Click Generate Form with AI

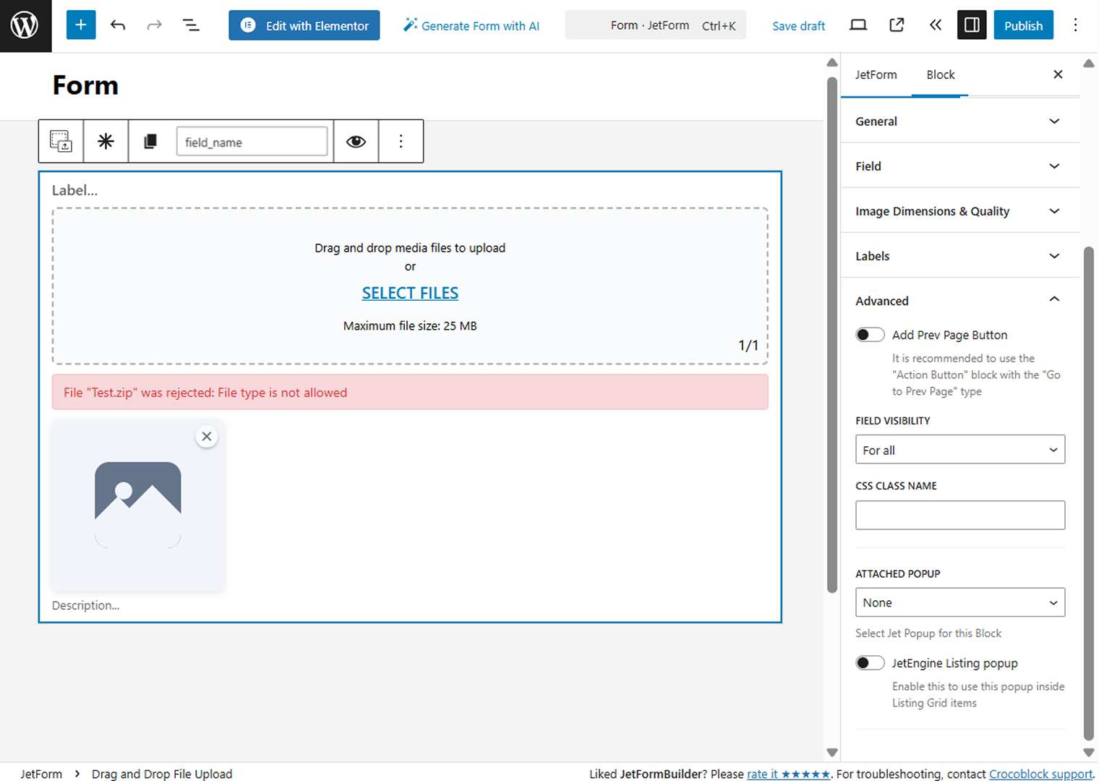point(471,25)
